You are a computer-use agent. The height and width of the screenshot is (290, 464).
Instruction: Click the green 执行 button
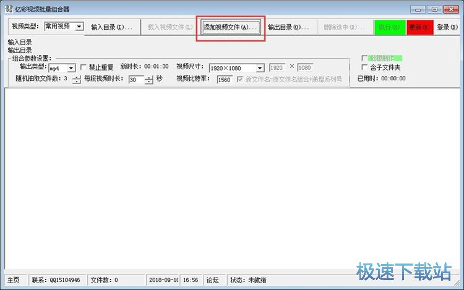(x=389, y=27)
